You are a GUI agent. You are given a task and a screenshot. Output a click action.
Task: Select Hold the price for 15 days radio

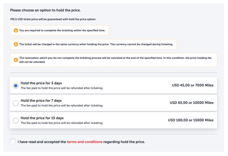[x=16, y=121]
